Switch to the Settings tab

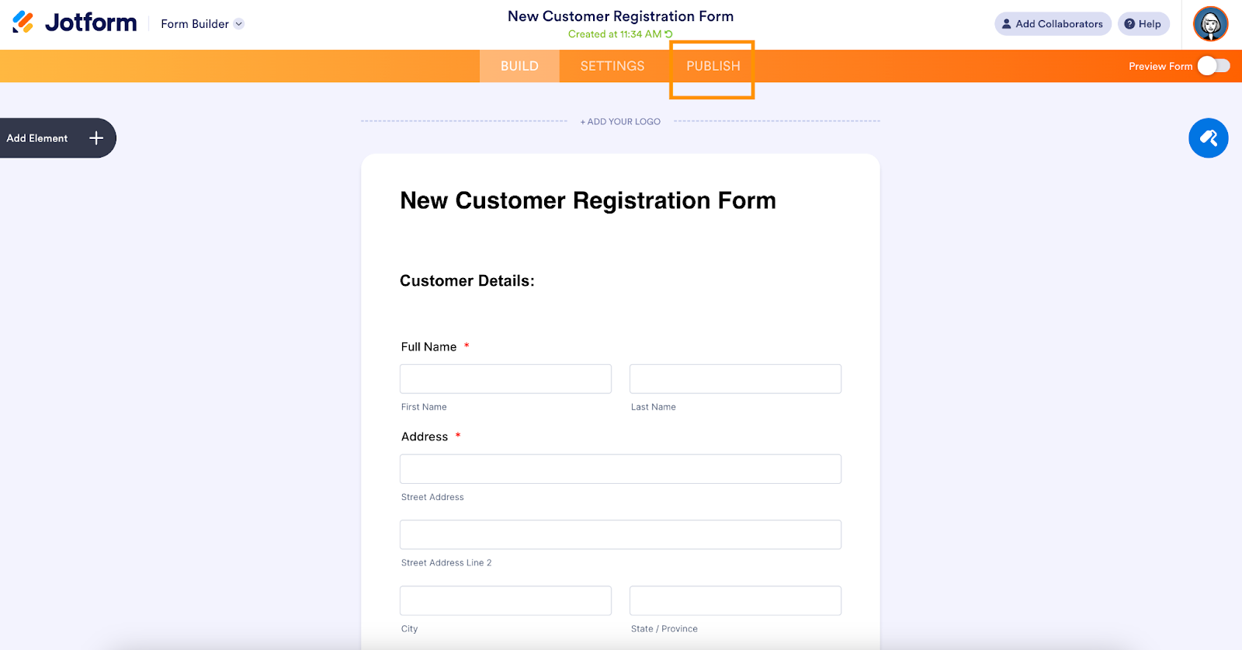612,66
